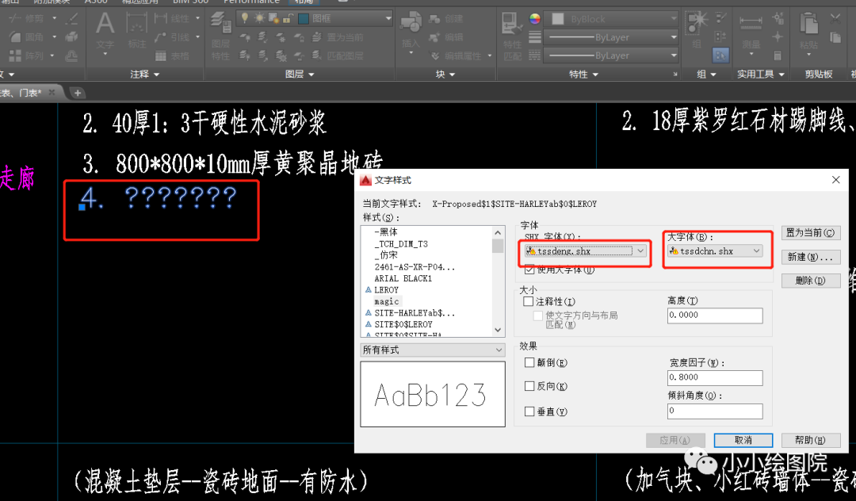Enable the 颠倒 (Upside down) checkbox

click(x=529, y=362)
